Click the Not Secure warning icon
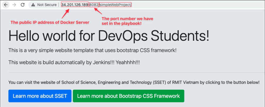The image size is (265, 107). point(33,5)
